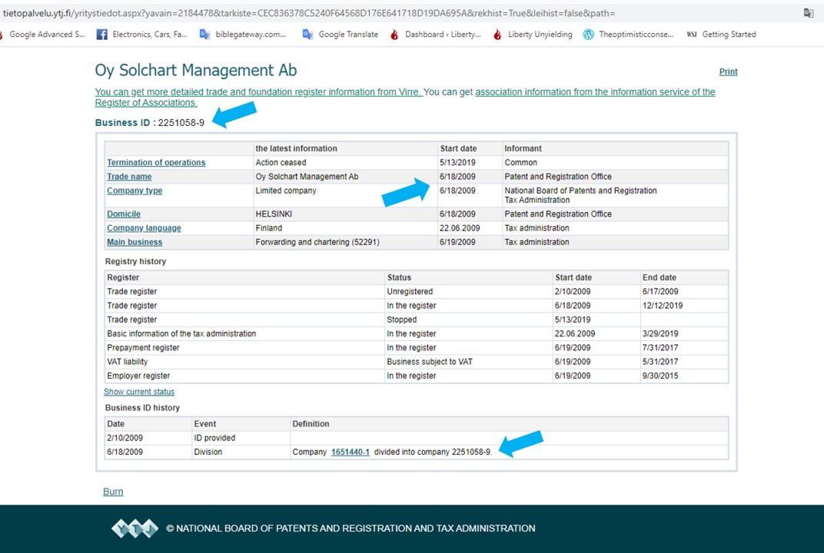Open the Main business link

tap(135, 242)
